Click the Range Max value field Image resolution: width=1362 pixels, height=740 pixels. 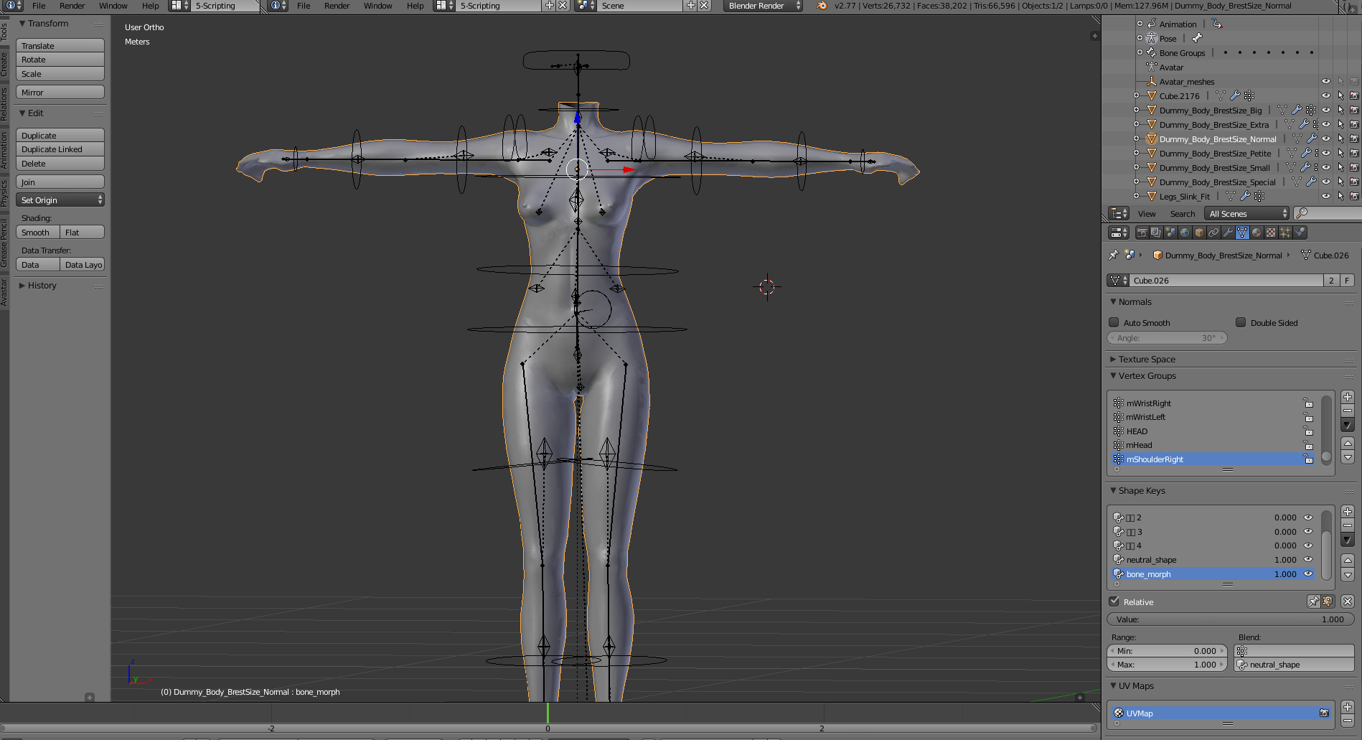point(1167,665)
